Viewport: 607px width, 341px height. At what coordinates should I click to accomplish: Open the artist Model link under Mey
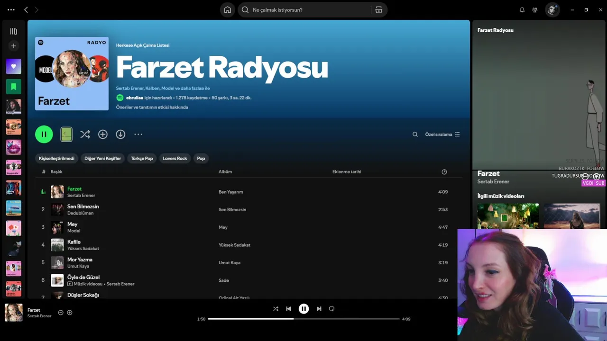pos(74,231)
